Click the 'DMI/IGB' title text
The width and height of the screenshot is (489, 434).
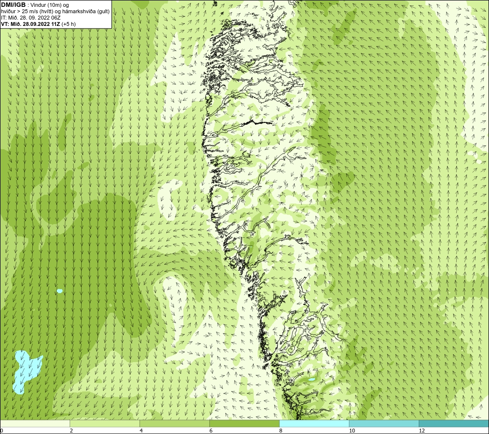click(13, 5)
